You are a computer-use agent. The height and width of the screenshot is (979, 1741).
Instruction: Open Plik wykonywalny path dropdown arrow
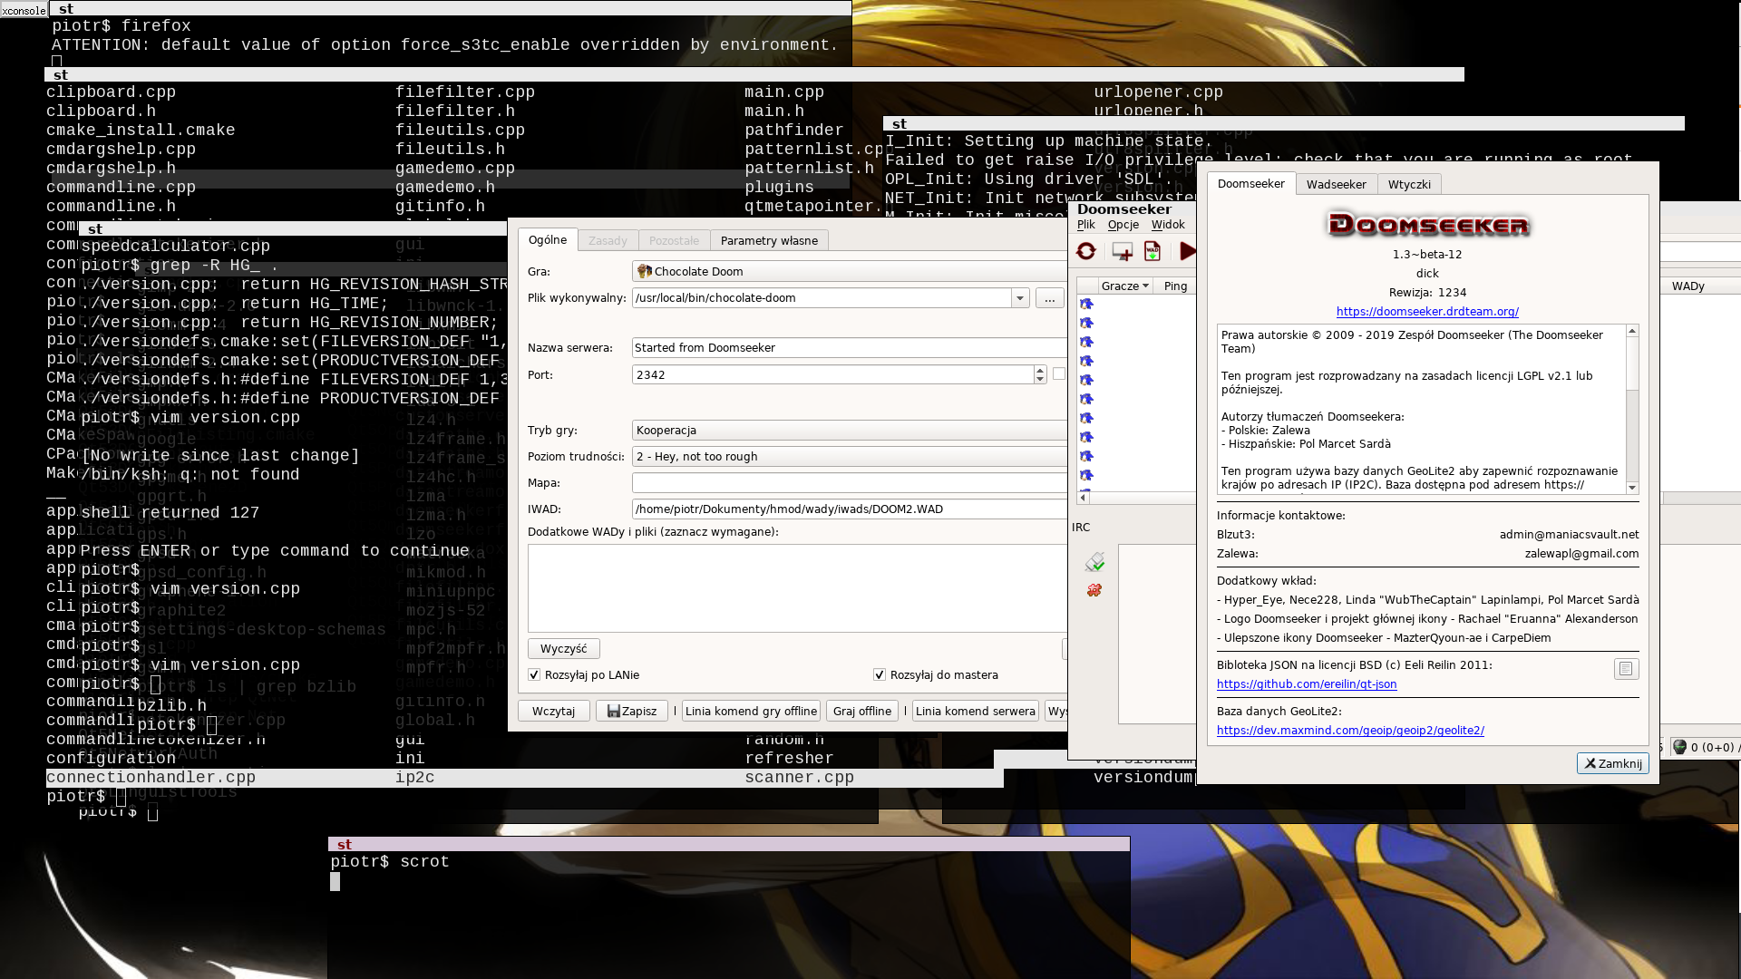point(1020,298)
